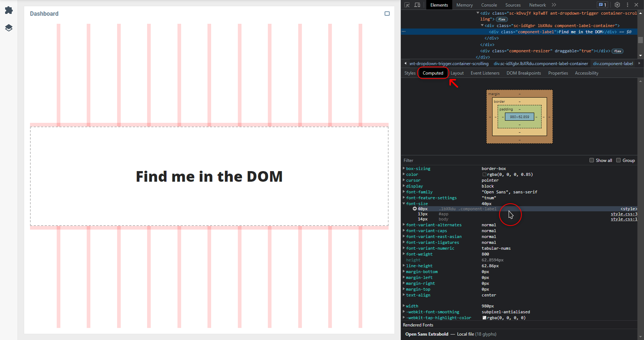Screen dimensions: 644x340
Task: Click the color rgba swatch
Action: point(484,175)
